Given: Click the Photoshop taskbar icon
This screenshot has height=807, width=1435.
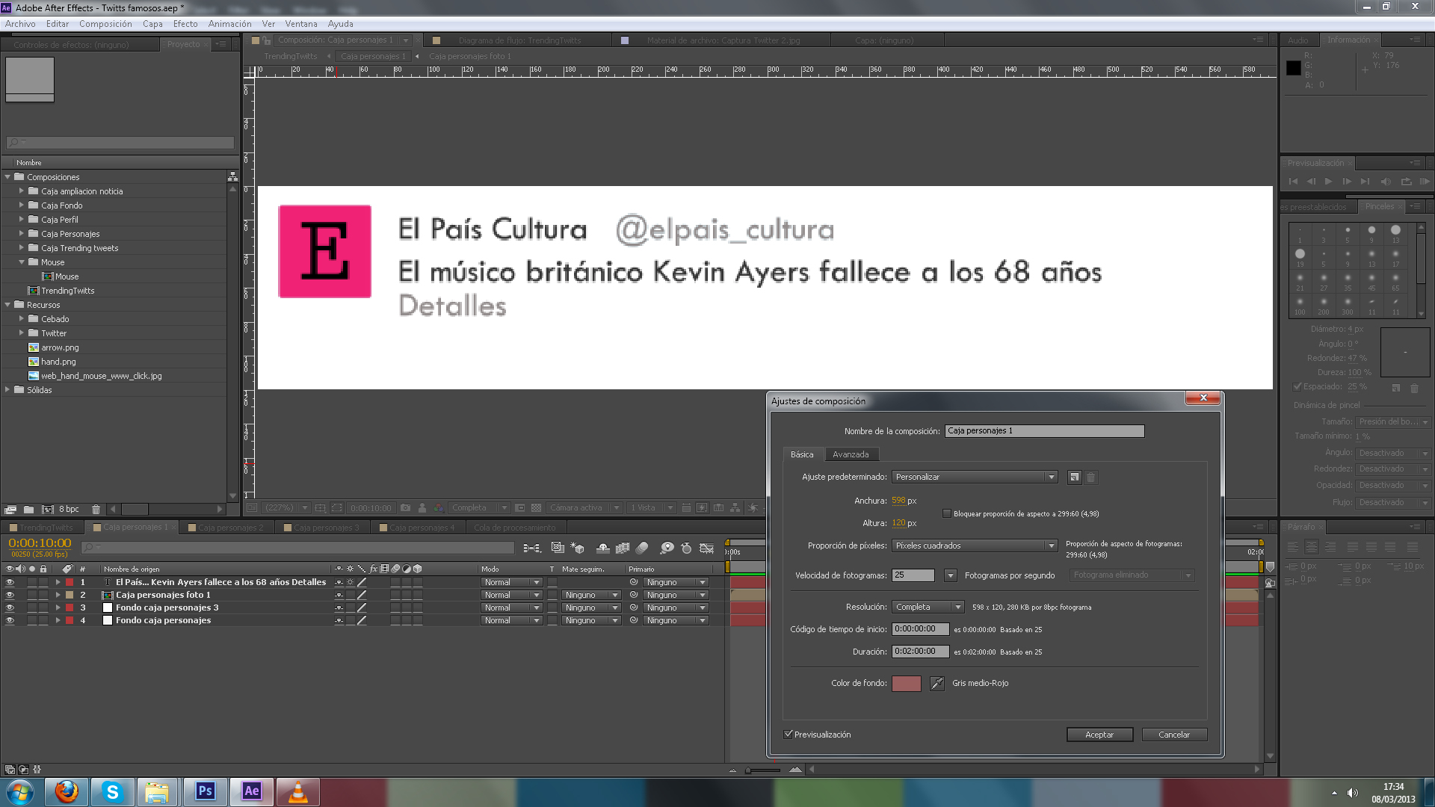Looking at the screenshot, I should [x=205, y=791].
